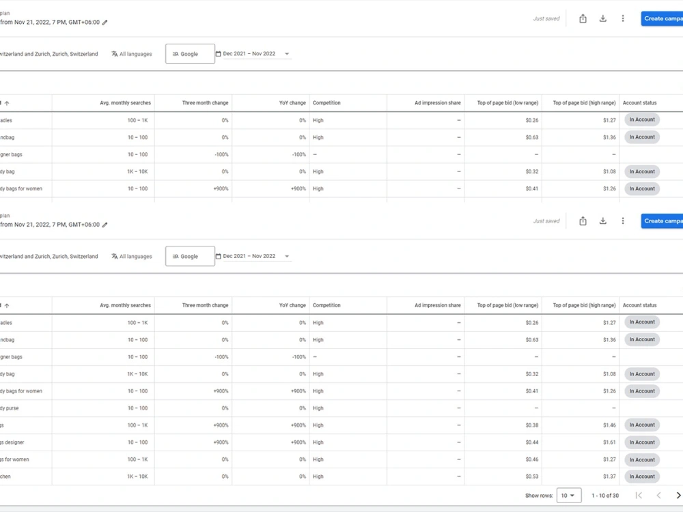Click the download icon in the lower panel
The width and height of the screenshot is (683, 512).
tap(602, 221)
